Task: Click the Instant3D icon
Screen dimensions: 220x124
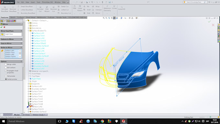Action: (x=122, y=8)
